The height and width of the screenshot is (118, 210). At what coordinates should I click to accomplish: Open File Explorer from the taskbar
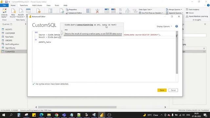(x=49, y=115)
